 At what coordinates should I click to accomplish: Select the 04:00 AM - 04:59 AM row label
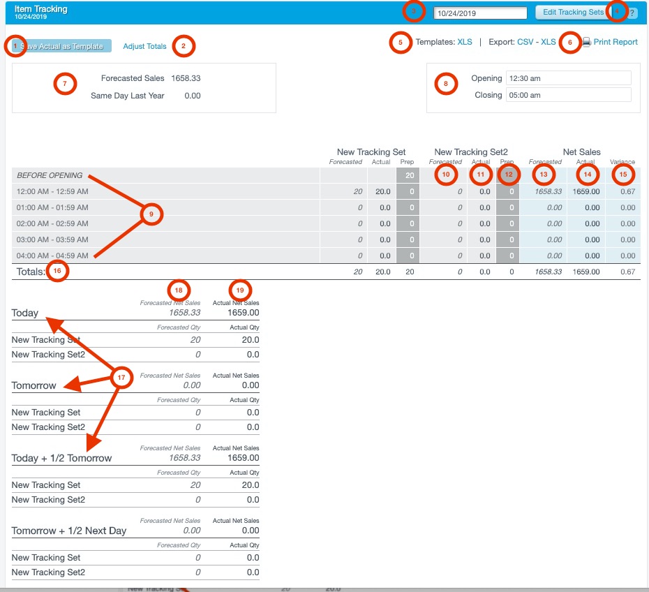(52, 256)
